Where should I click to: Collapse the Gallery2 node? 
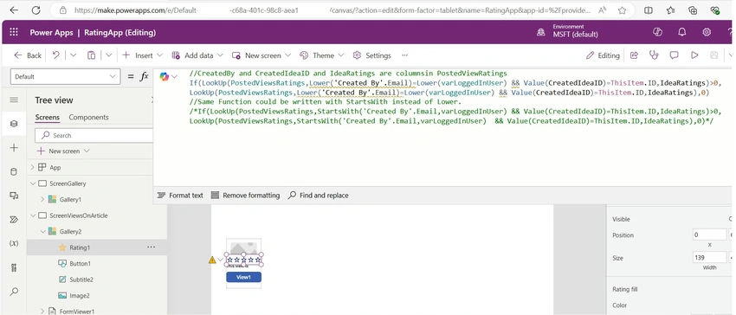pos(42,231)
